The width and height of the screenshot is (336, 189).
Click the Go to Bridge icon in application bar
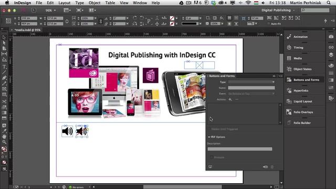(34, 10)
